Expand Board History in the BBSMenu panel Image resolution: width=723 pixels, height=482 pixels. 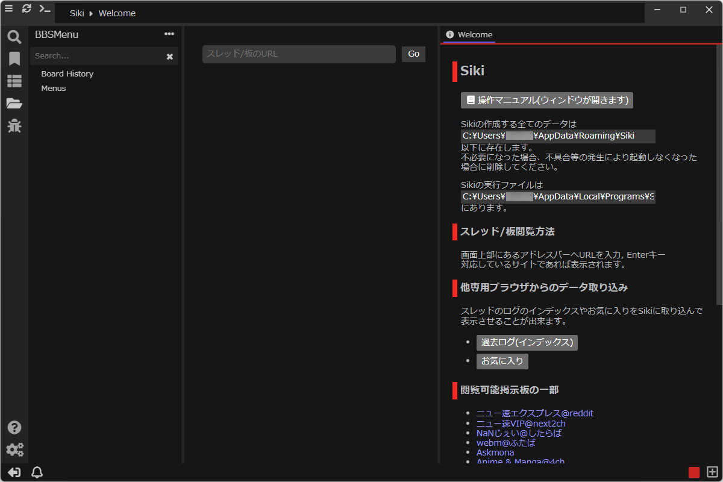pos(67,74)
